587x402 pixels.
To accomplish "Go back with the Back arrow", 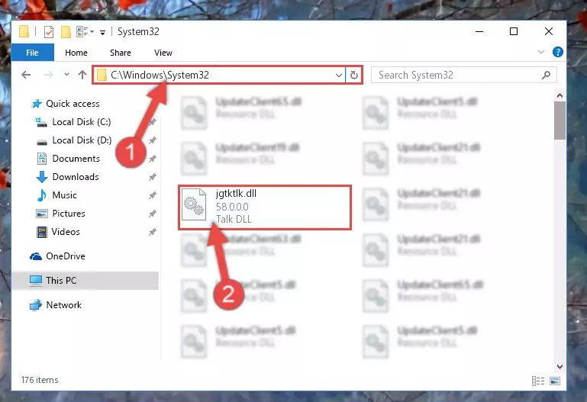I will click(x=26, y=75).
